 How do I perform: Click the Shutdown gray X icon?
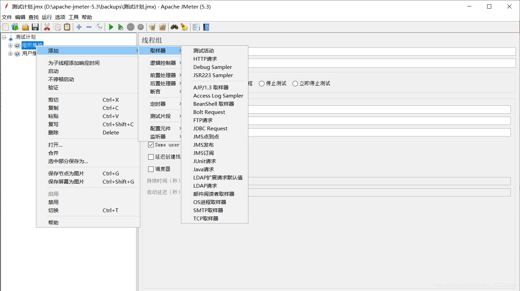pyautogui.click(x=140, y=27)
